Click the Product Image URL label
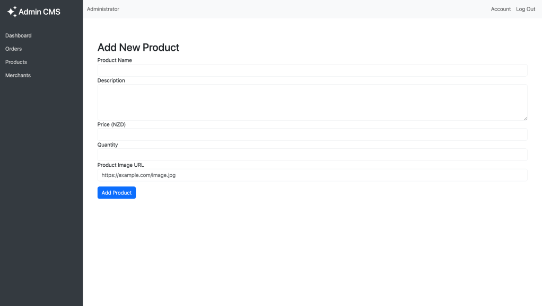The height and width of the screenshot is (306, 542). pos(120,165)
